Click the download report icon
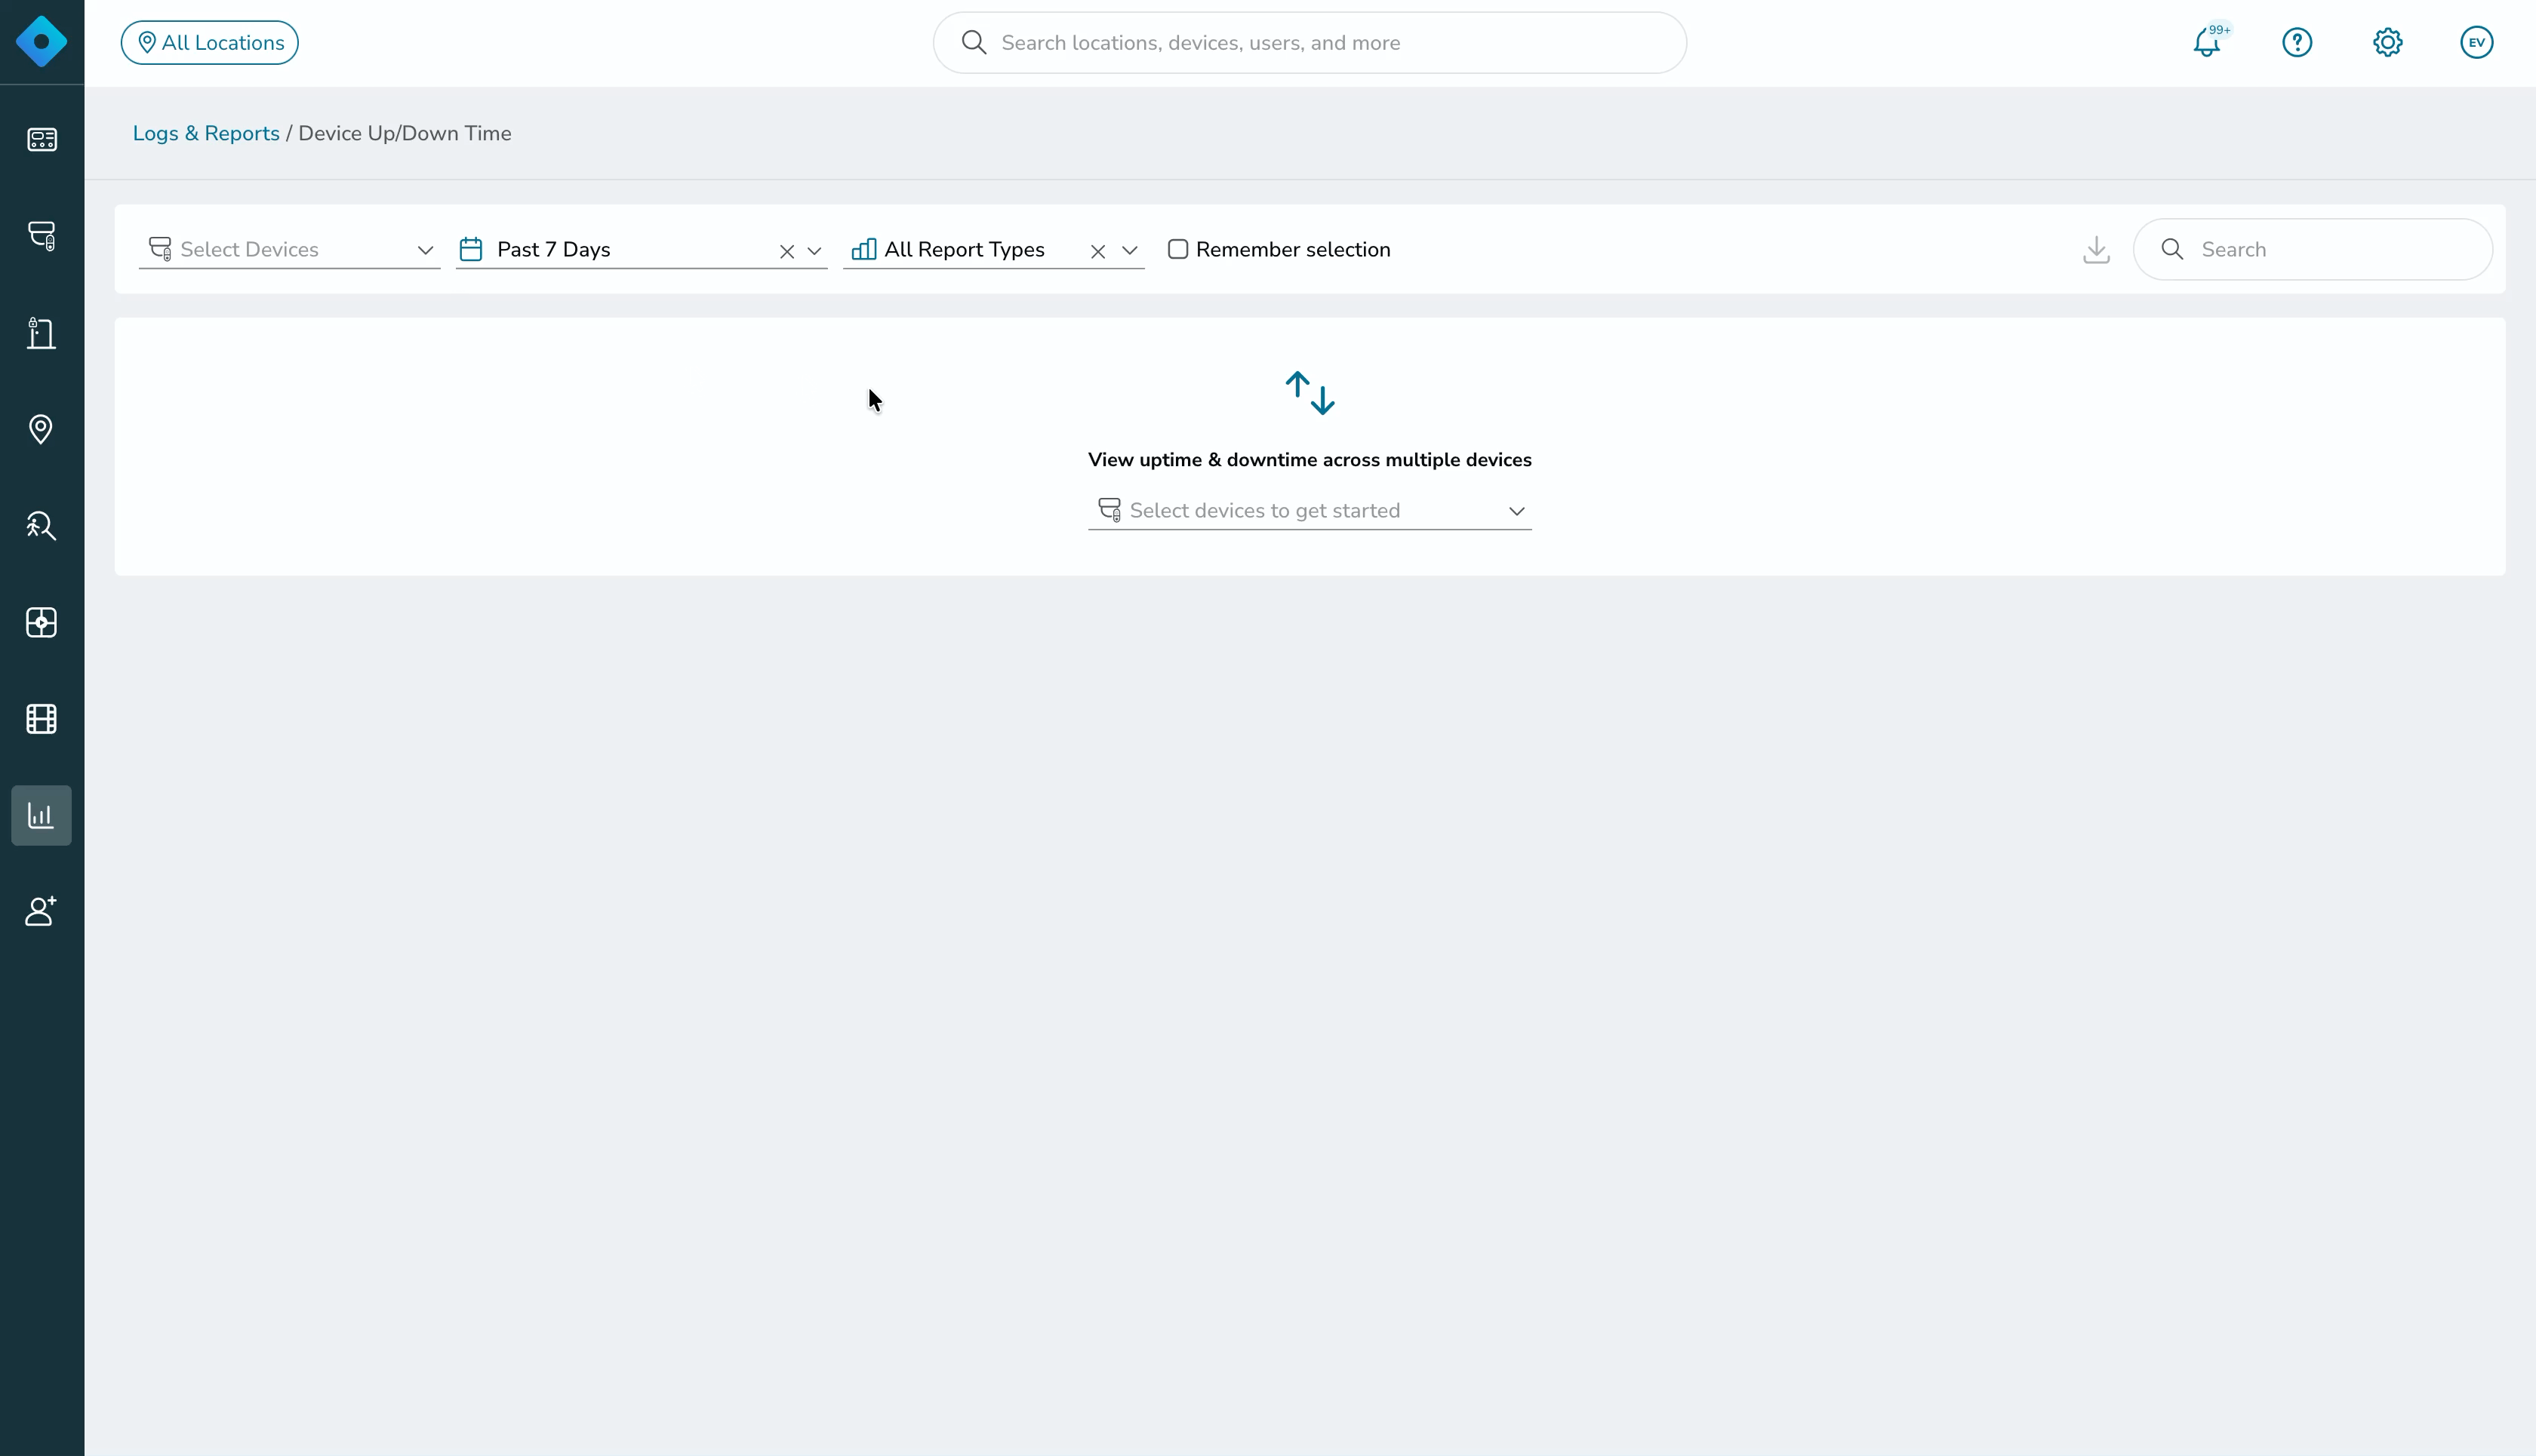2536x1456 pixels. tap(2097, 250)
